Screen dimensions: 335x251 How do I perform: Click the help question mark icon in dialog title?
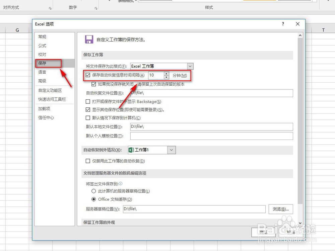pos(283,24)
